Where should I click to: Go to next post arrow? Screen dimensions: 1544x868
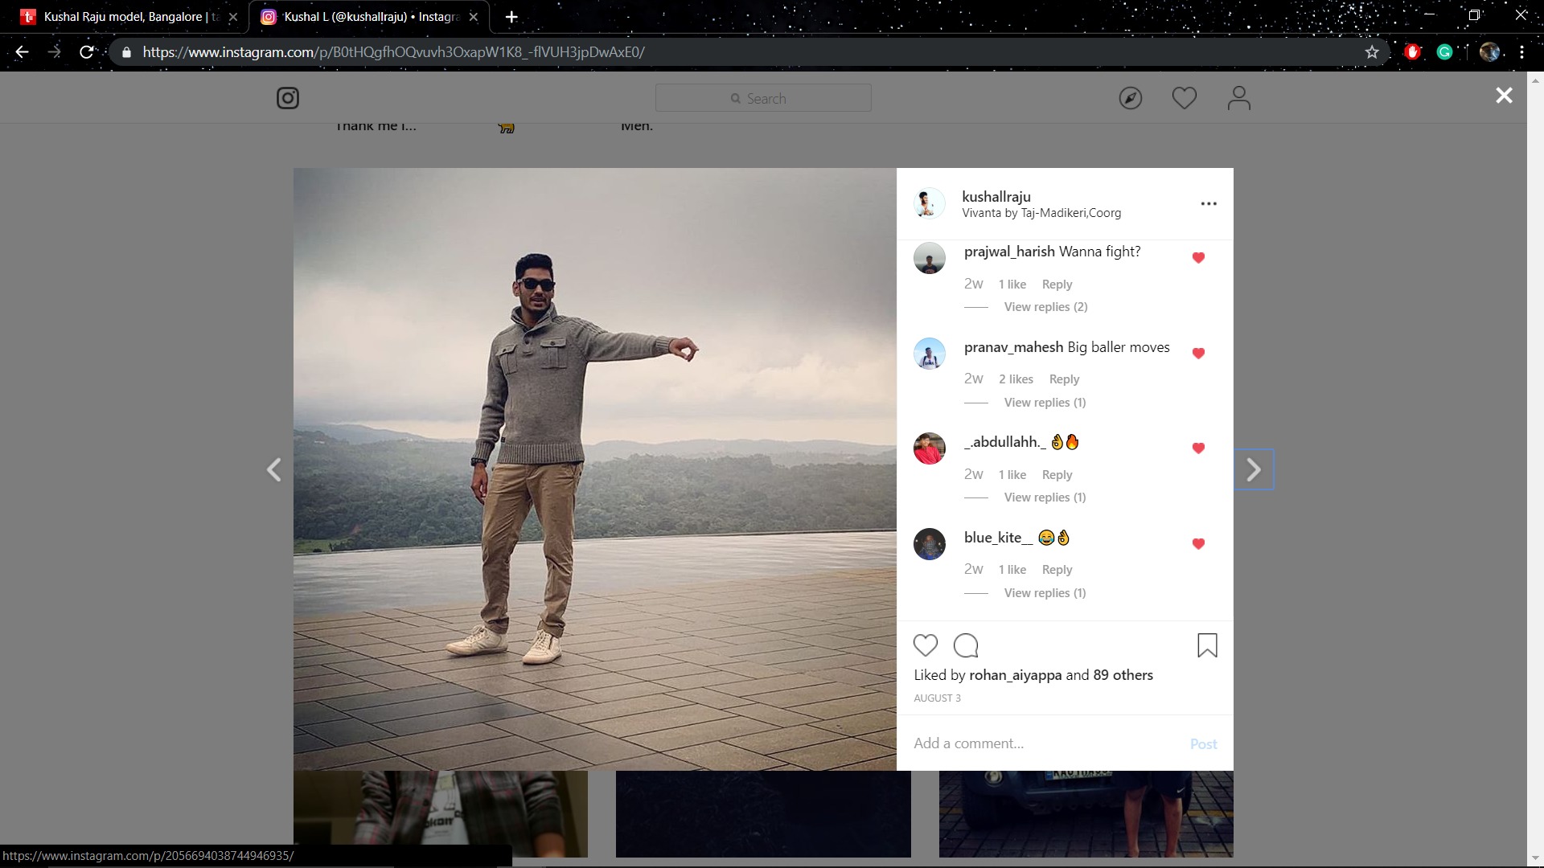pos(1253,470)
